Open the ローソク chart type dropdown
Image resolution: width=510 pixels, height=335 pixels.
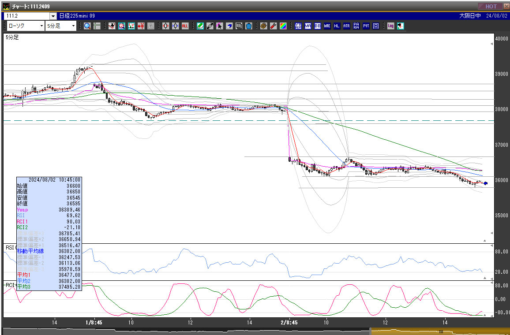coord(26,26)
